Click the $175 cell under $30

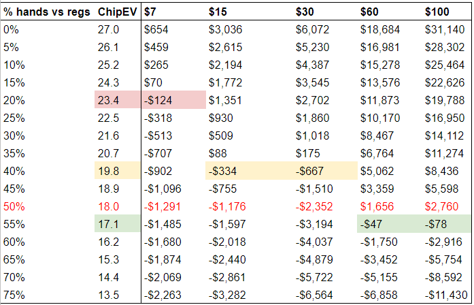(308, 153)
